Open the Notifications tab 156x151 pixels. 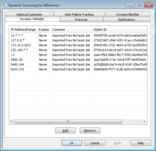point(127,20)
